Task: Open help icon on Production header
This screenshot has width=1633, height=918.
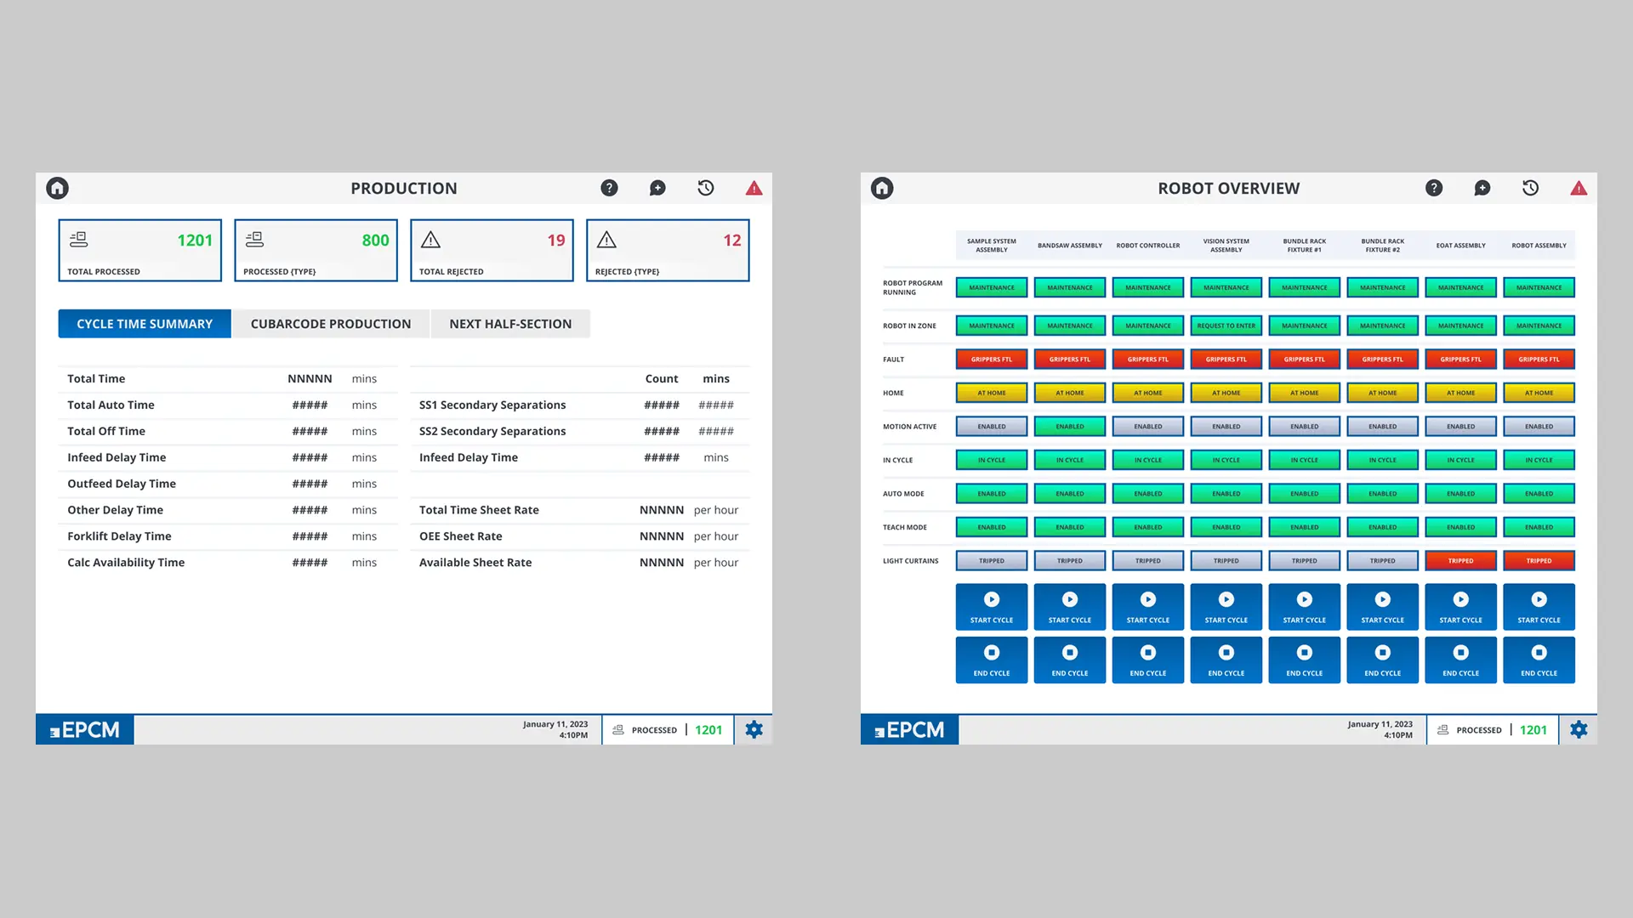Action: tap(609, 188)
